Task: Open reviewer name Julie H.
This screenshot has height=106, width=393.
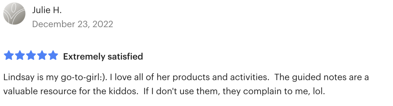Action: click(x=47, y=10)
